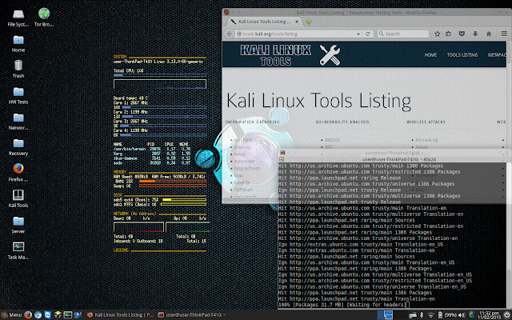Image resolution: width=512 pixels, height=320 pixels.
Task: Reload the page in Firefox
Action: pyautogui.click(x=368, y=34)
